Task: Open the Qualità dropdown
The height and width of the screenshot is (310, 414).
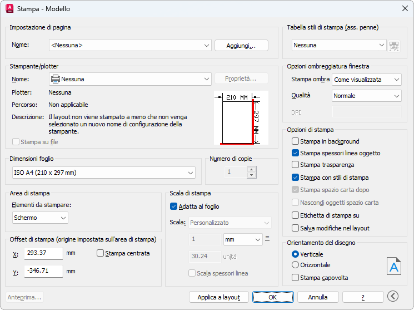Action: point(366,96)
